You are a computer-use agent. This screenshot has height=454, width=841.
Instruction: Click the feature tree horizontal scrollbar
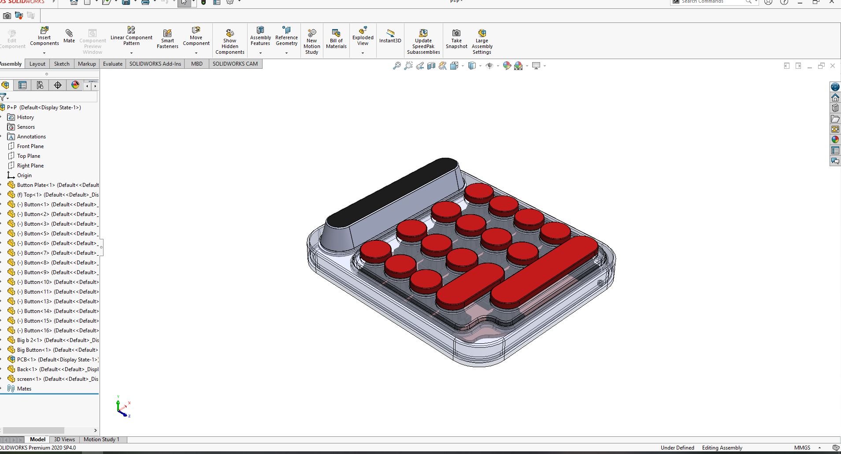click(x=33, y=430)
